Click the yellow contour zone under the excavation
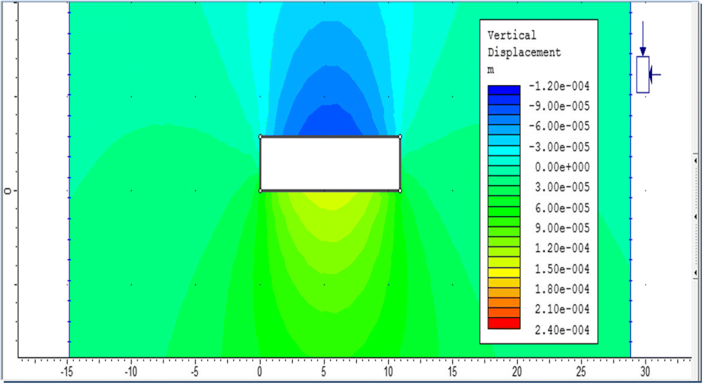 coord(330,199)
